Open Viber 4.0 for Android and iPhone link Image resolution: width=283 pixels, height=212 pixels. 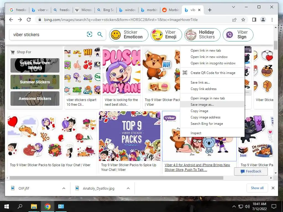coord(197,167)
